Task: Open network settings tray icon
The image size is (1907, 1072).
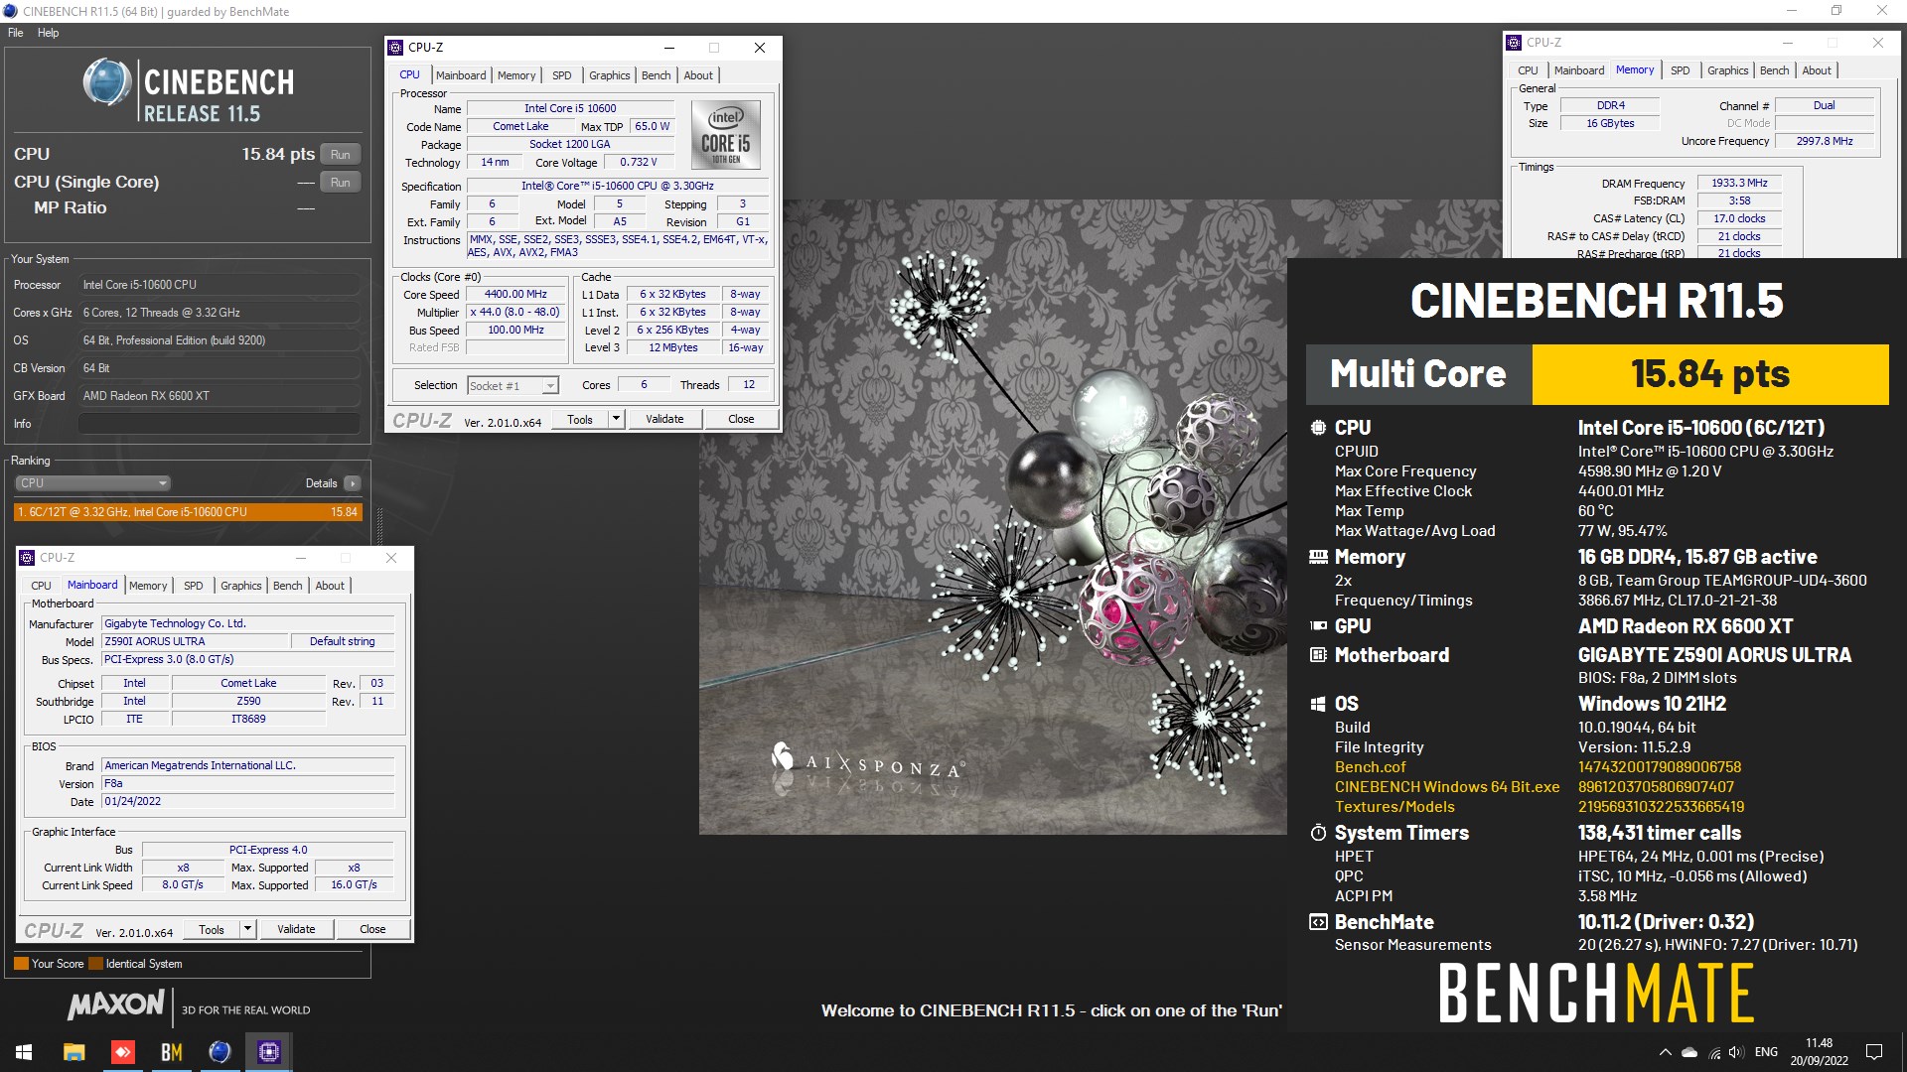Action: 1714,1052
